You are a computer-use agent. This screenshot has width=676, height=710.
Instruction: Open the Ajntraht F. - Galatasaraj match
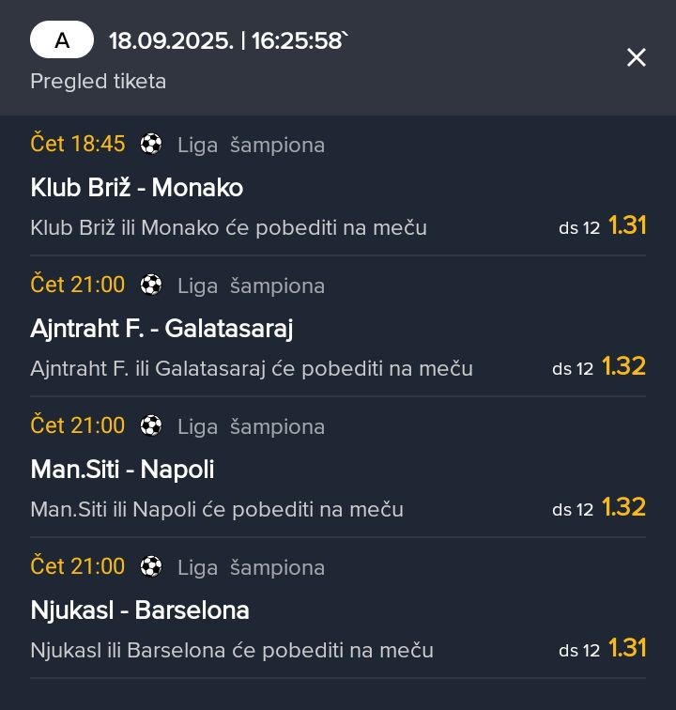coord(162,329)
